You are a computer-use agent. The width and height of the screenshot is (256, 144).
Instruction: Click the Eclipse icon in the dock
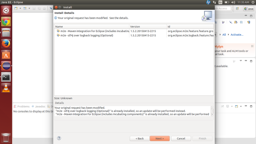(6, 66)
